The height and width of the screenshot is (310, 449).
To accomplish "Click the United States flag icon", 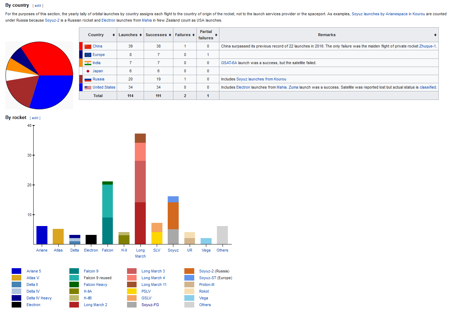I will [x=88, y=88].
